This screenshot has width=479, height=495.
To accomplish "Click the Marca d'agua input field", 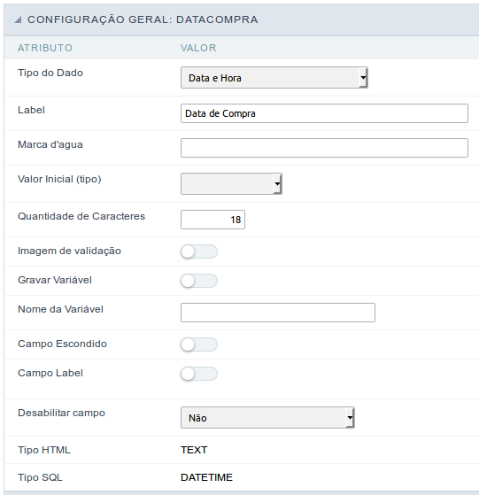I will [324, 148].
